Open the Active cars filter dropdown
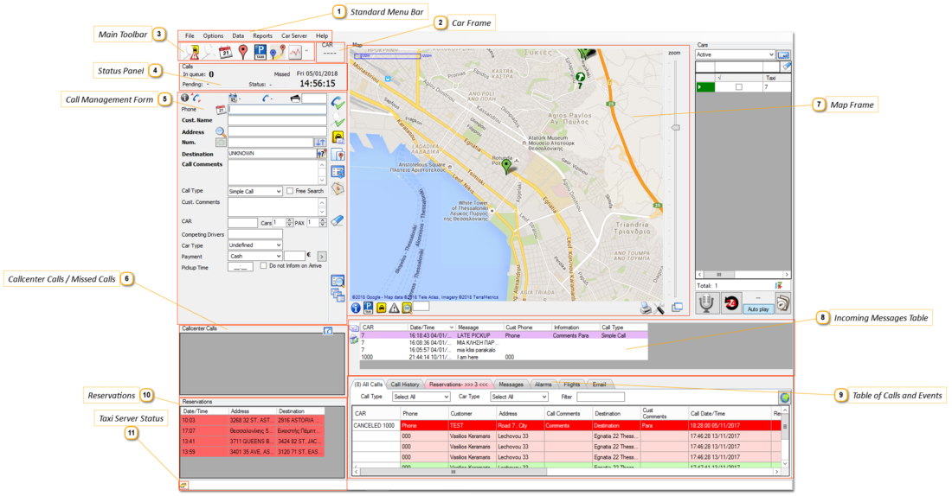The width and height of the screenshot is (952, 496). point(735,54)
